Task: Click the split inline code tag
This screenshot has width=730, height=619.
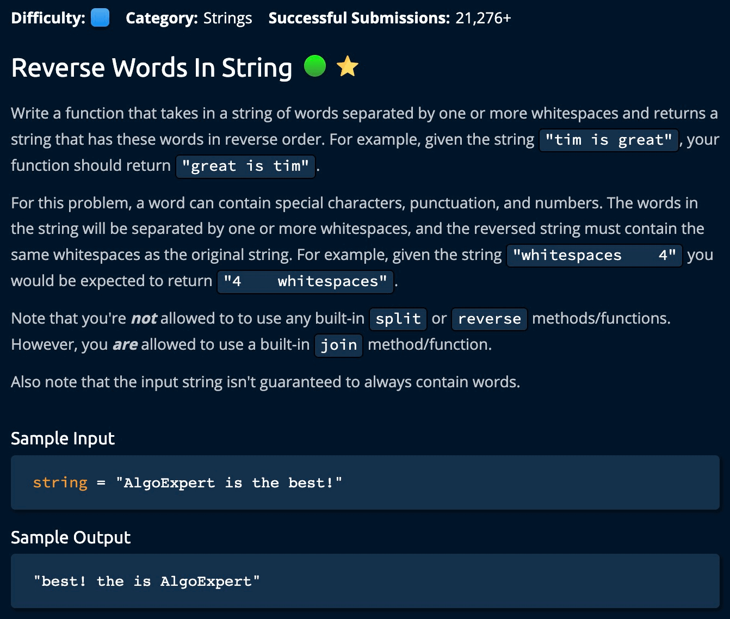Action: [x=398, y=319]
